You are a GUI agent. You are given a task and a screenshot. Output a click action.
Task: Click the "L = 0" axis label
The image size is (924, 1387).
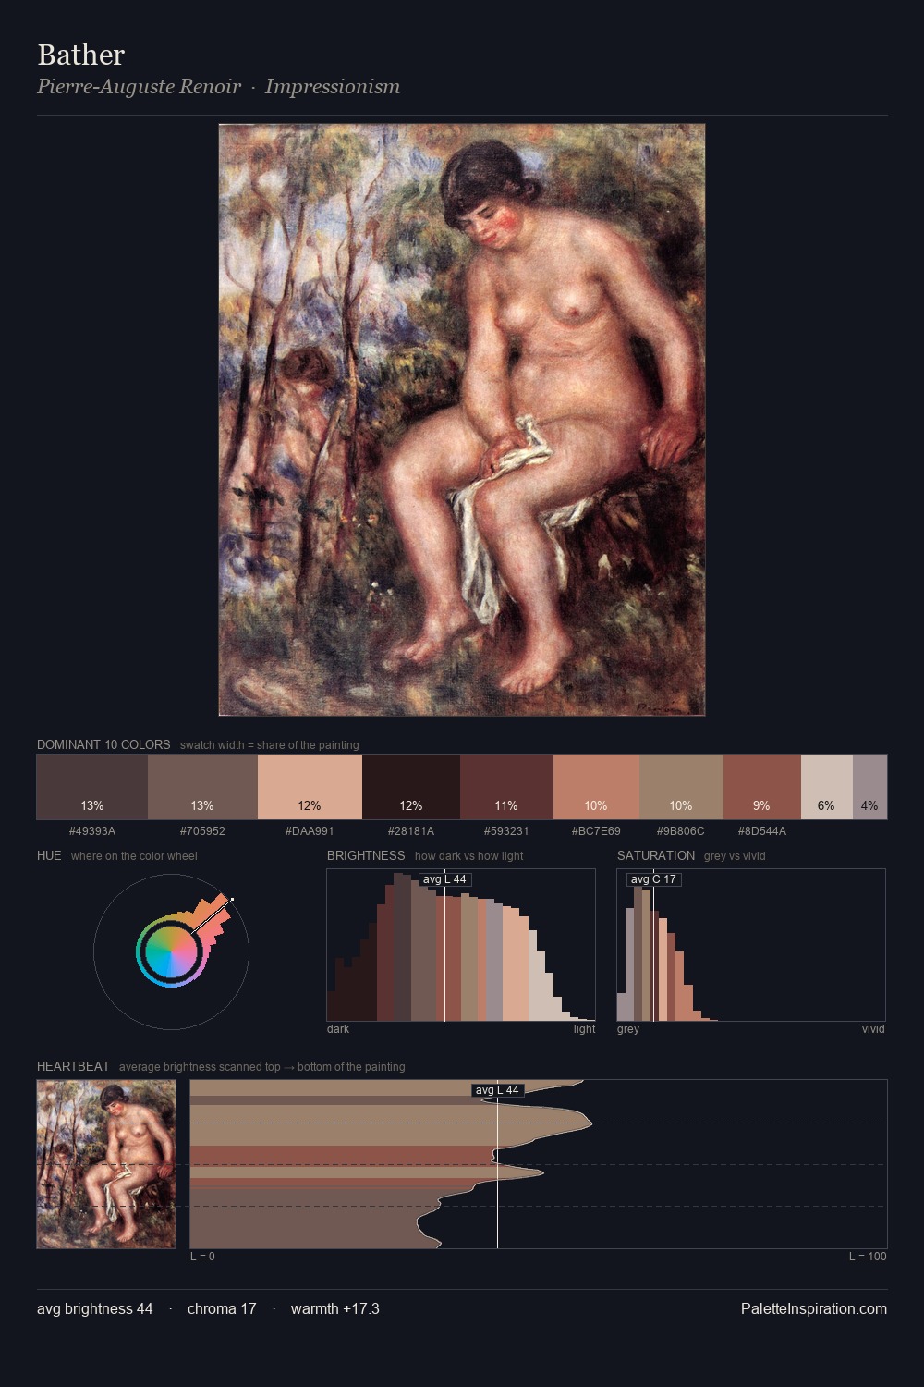202,1257
